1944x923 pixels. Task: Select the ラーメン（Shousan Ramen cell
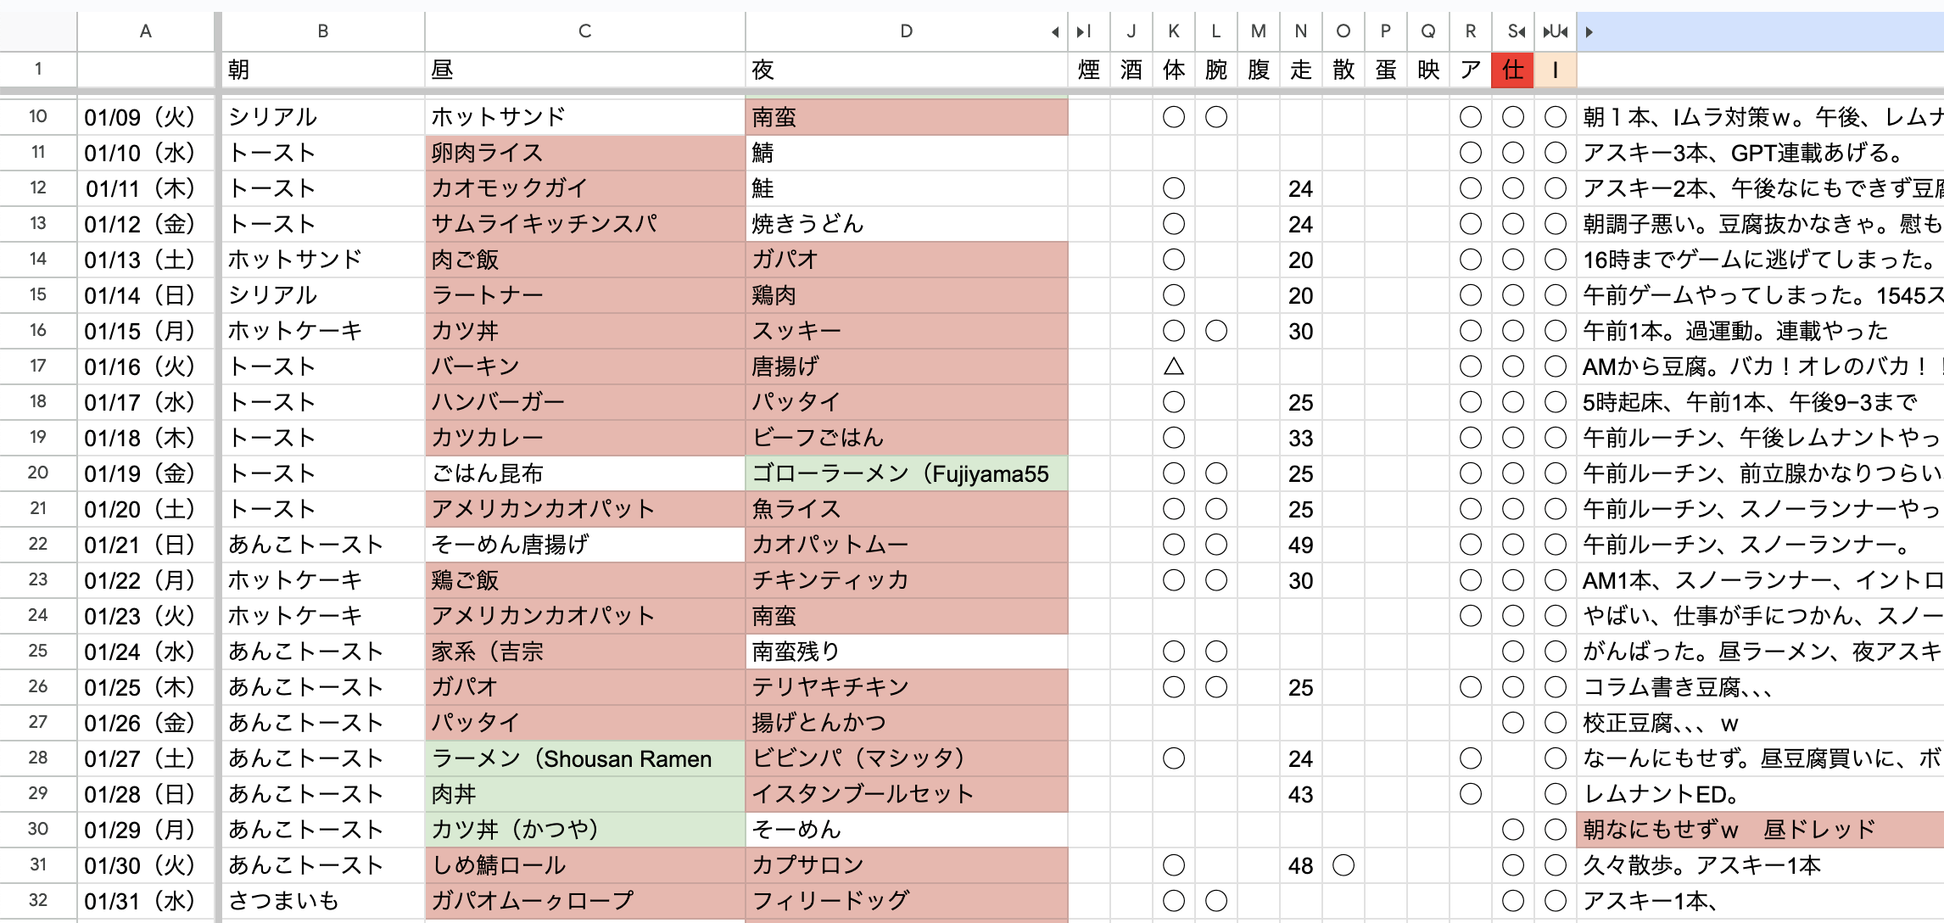(584, 758)
